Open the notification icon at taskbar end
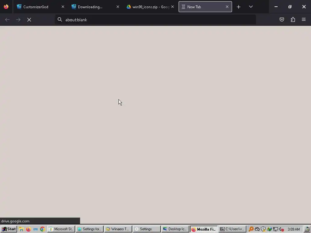311x233 pixels. click(307, 229)
